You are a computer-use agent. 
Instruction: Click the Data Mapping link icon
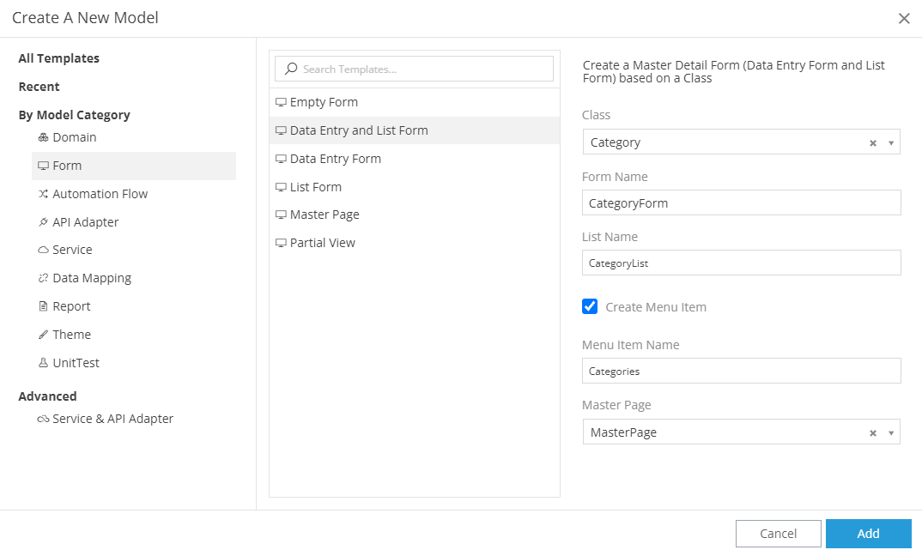43,279
